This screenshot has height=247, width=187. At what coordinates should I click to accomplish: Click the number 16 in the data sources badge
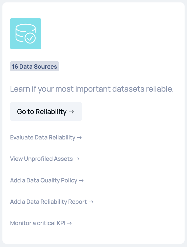click(15, 66)
